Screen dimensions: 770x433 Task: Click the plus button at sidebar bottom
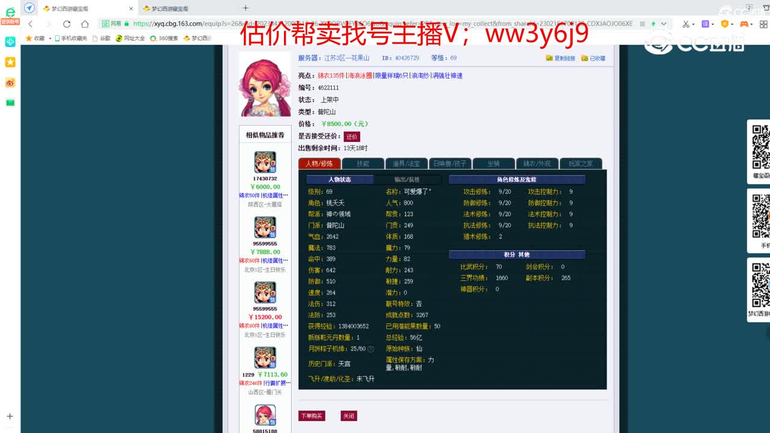pos(10,416)
